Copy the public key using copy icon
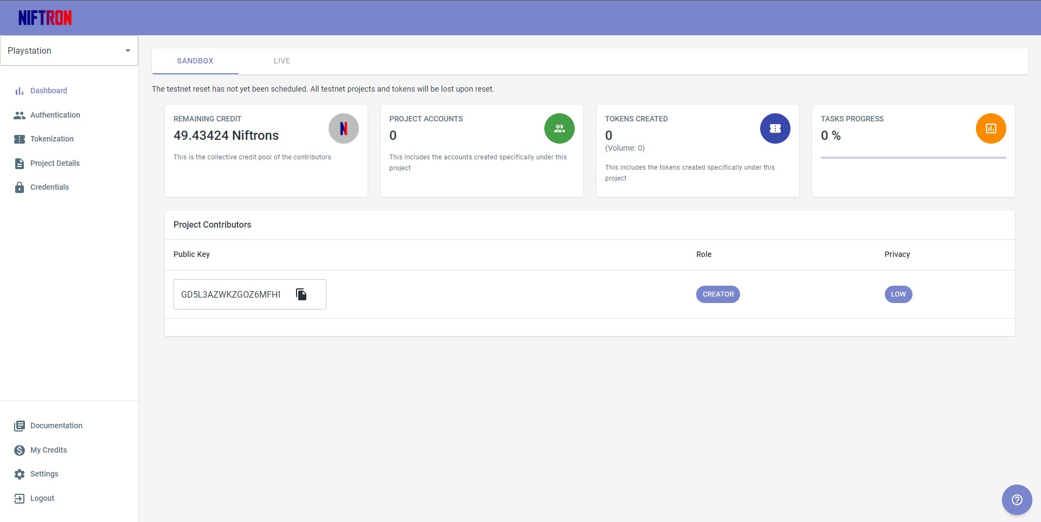This screenshot has height=522, width=1041. click(x=301, y=294)
